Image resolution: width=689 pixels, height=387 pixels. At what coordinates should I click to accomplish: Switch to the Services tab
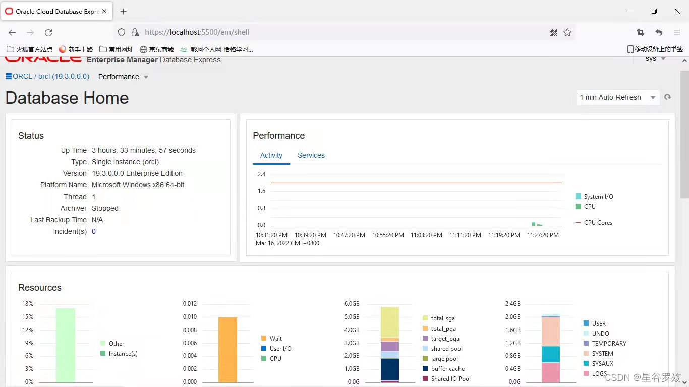311,155
